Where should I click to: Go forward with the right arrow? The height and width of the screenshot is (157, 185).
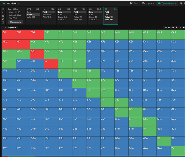point(6,27)
